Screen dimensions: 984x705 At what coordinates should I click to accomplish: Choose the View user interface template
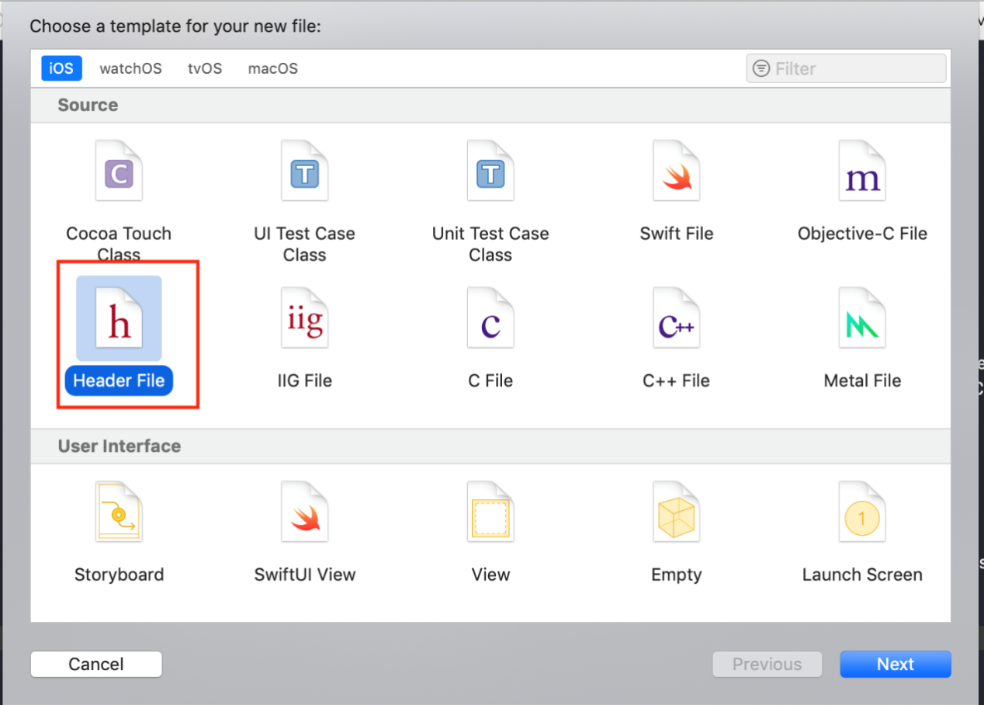(490, 515)
